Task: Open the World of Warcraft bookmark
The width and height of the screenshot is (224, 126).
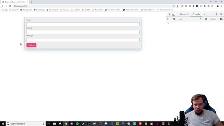Action: [131, 10]
